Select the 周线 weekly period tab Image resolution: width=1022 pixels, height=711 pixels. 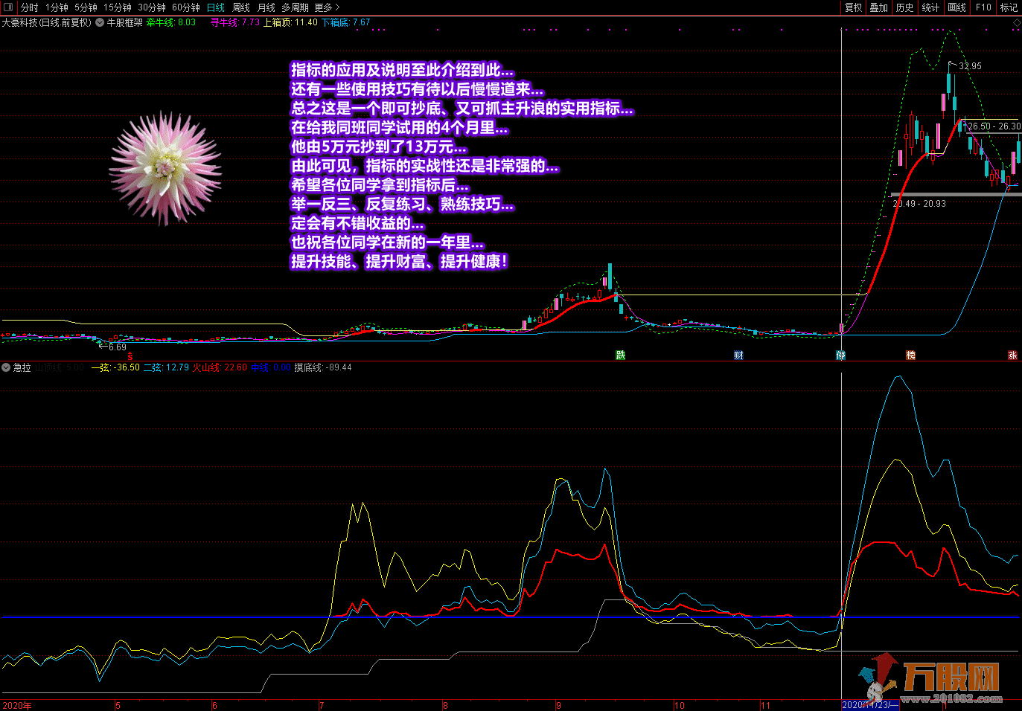coord(241,7)
